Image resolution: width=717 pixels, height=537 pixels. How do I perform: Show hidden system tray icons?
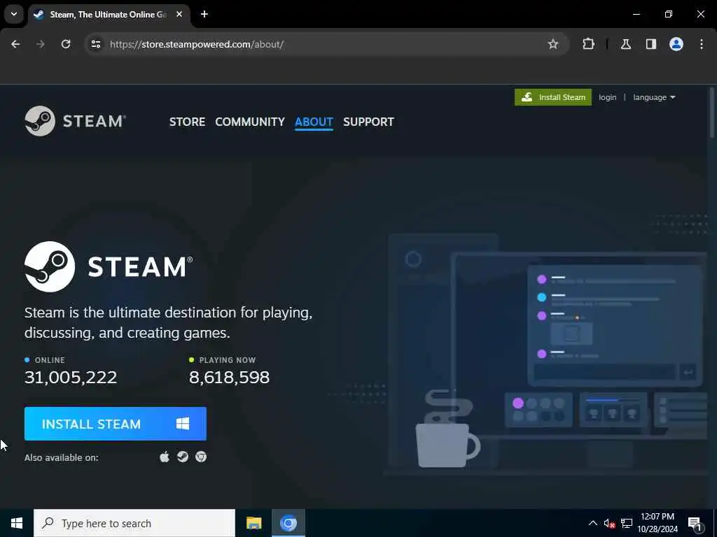[x=592, y=523]
